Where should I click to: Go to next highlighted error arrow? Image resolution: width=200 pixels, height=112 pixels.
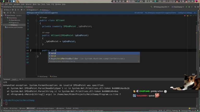pyautogui.click(x=196, y=16)
